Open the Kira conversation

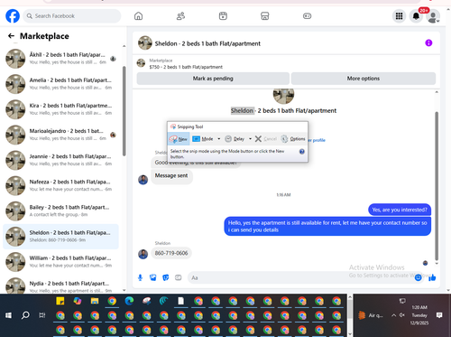click(x=60, y=109)
